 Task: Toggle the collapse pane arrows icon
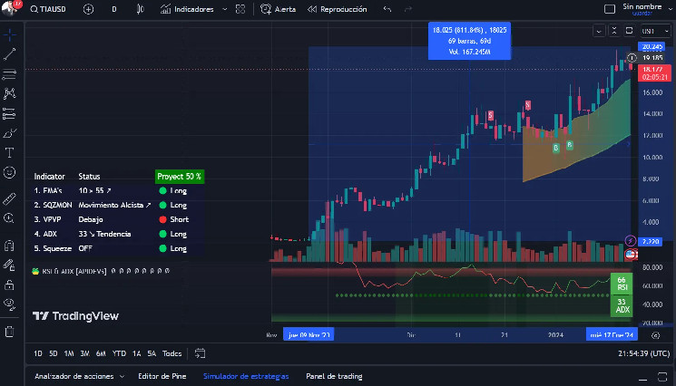(614, 31)
